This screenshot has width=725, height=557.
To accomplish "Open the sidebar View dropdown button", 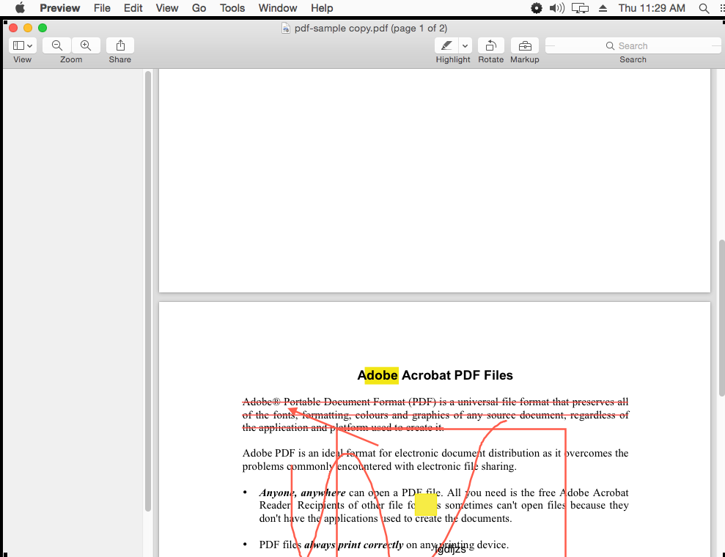I will [22, 45].
